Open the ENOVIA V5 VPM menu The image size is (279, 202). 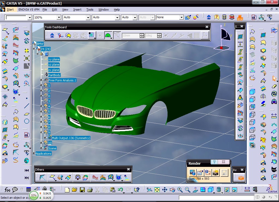click(x=29, y=10)
